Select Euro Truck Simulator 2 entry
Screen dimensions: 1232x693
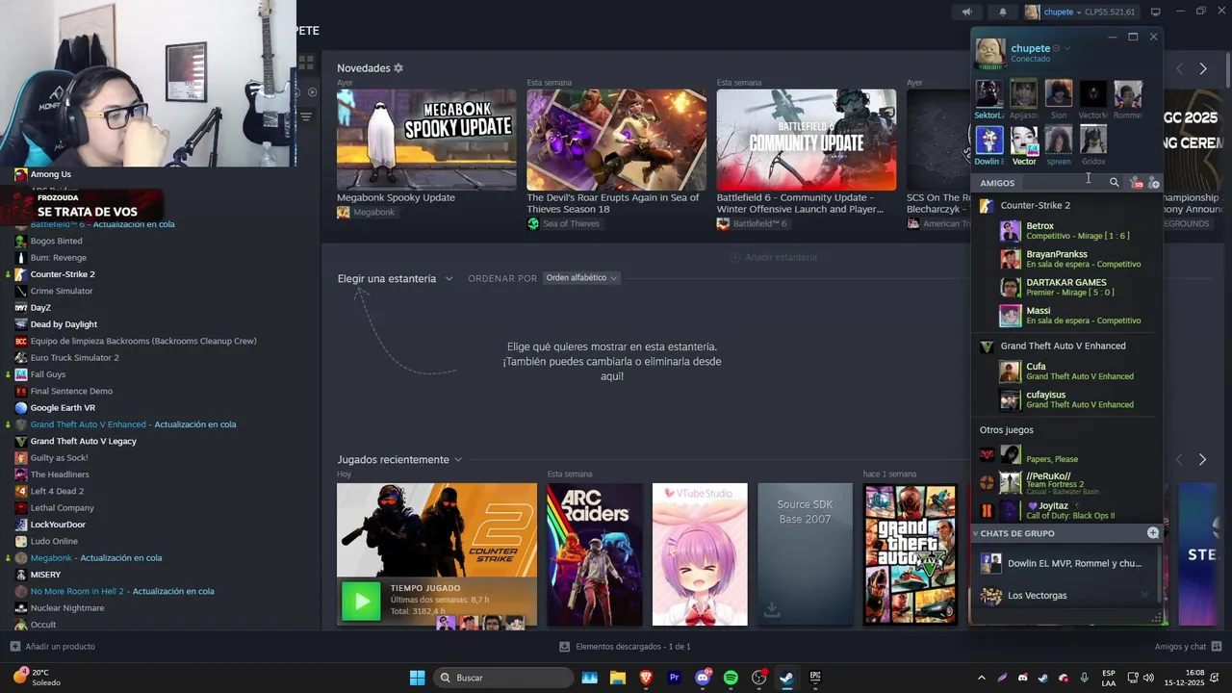point(75,358)
